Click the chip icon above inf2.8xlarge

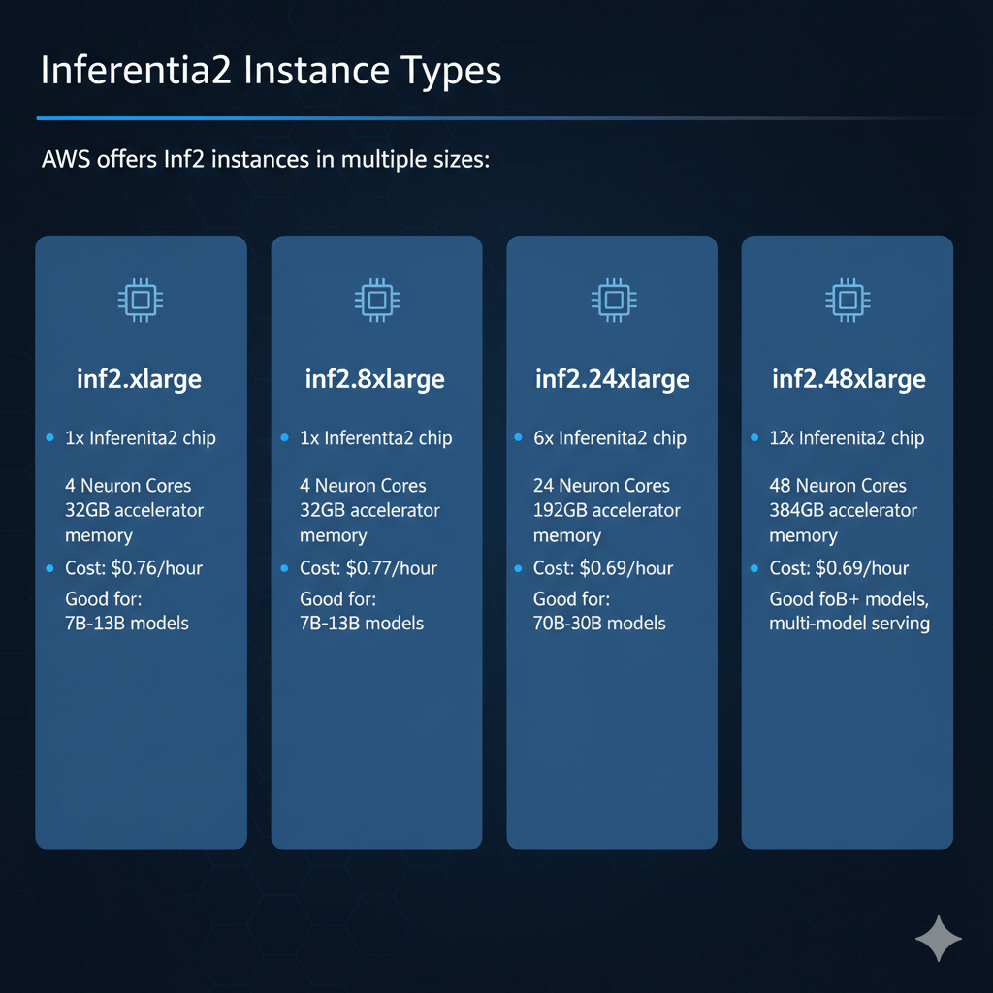coord(375,301)
